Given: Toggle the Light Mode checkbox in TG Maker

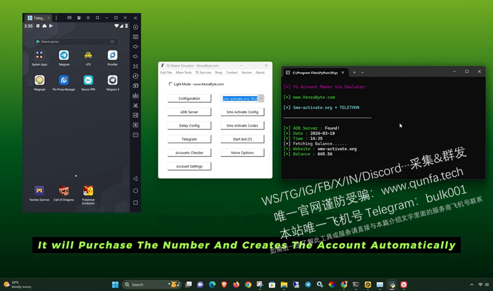Looking at the screenshot, I should (170, 84).
